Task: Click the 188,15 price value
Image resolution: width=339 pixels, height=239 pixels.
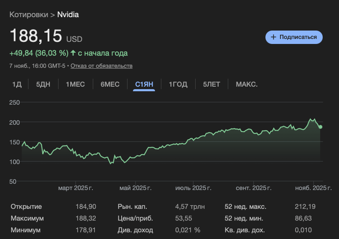Action: tap(36, 36)
